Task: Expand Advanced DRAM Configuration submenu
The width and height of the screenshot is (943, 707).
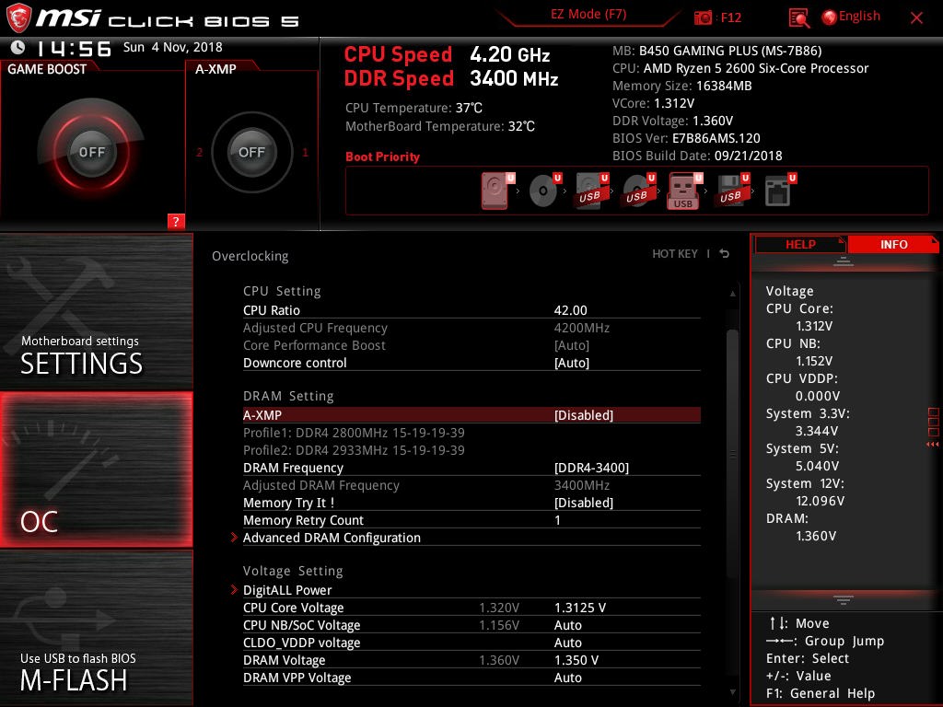Action: [471, 538]
